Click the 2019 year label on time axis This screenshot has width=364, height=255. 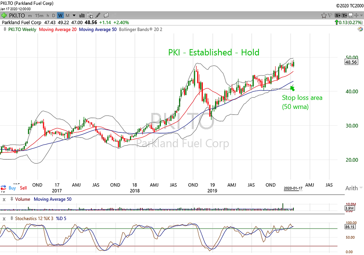[x=212, y=191]
